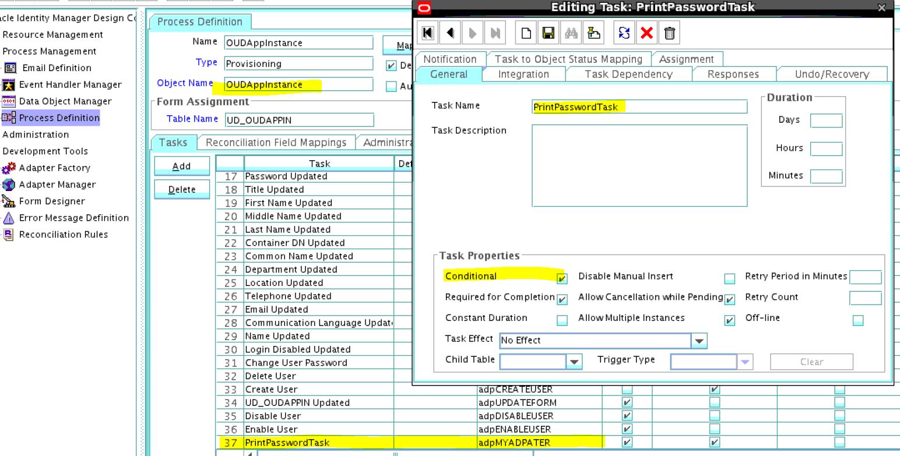Open the Task Dependency tab
900x456 pixels.
pos(628,74)
